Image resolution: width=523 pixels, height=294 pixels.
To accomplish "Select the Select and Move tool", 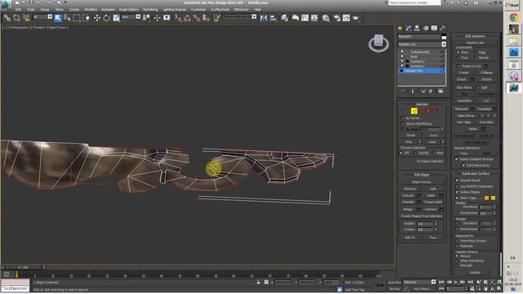I will click(97, 18).
